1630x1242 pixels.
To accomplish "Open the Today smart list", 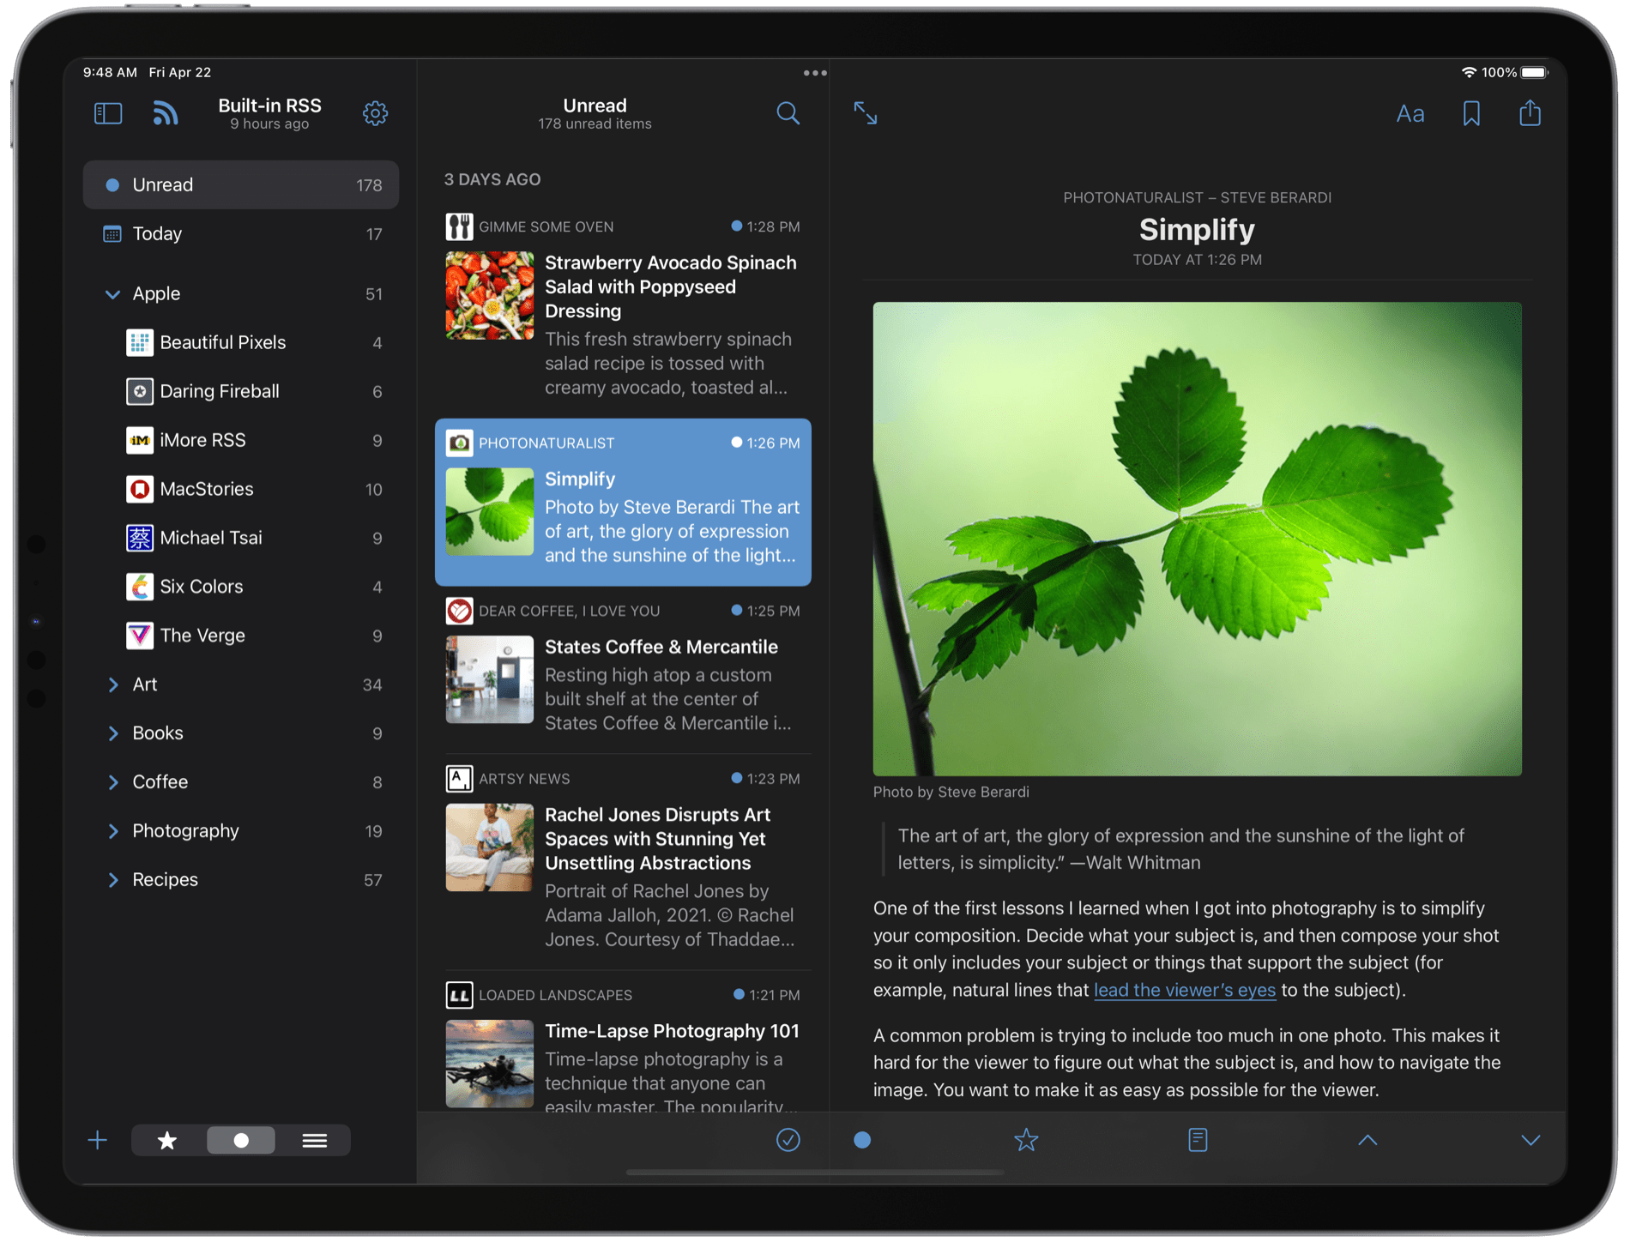I will (x=241, y=233).
